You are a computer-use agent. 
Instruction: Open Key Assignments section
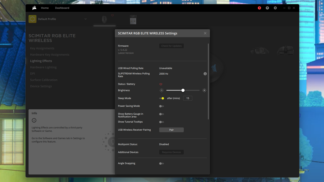(42, 48)
